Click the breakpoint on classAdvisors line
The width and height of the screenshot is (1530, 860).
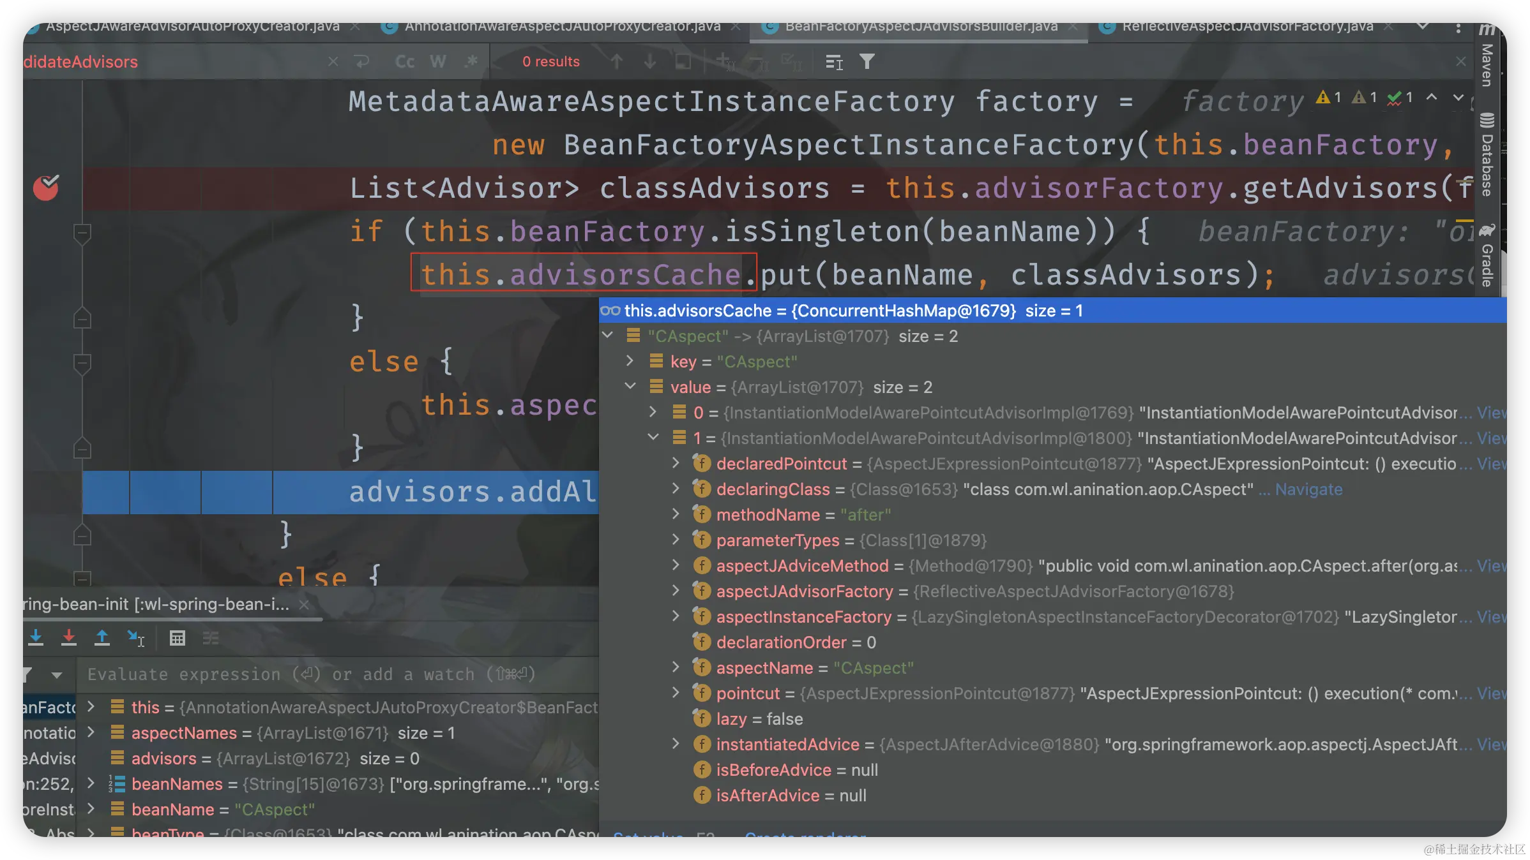pos(46,188)
